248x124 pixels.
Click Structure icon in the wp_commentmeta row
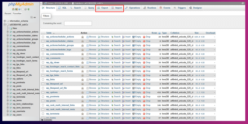(99, 54)
